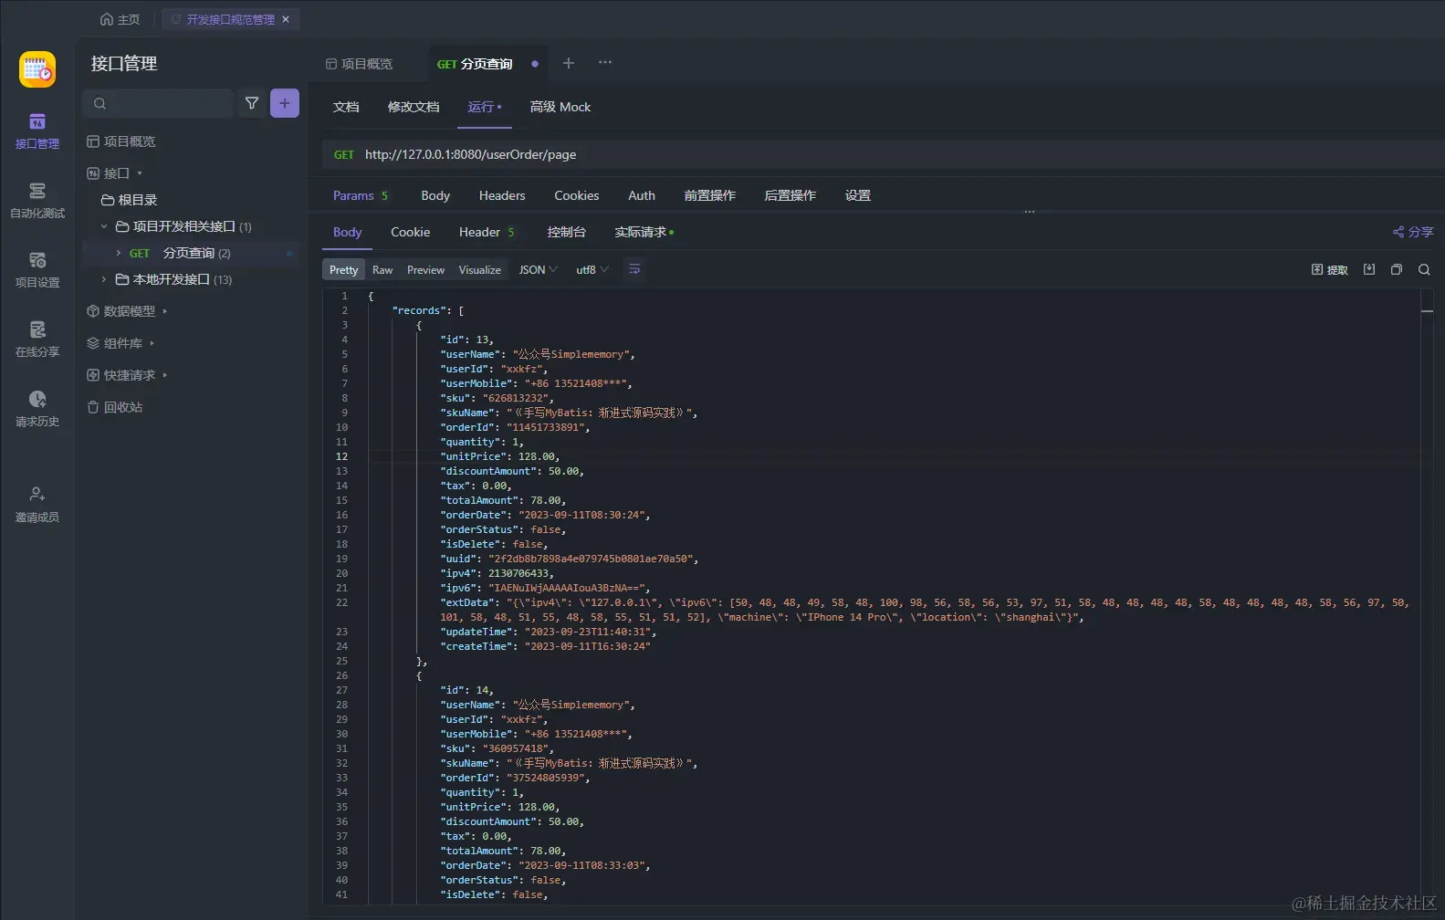The width and height of the screenshot is (1445, 920).
Task: Open the 回收站 recycle bin
Action: tap(115, 407)
